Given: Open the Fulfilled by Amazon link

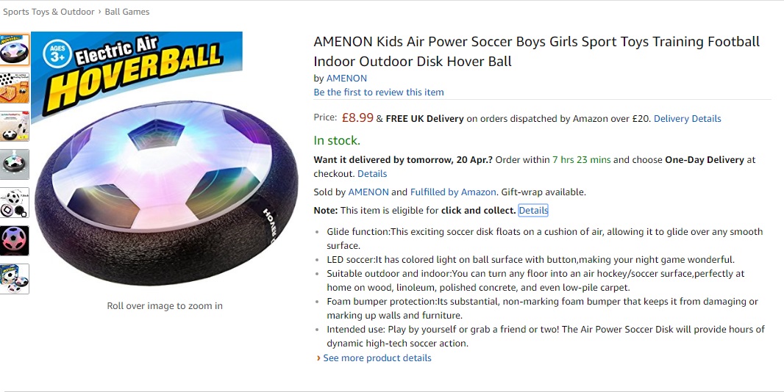Looking at the screenshot, I should (453, 192).
